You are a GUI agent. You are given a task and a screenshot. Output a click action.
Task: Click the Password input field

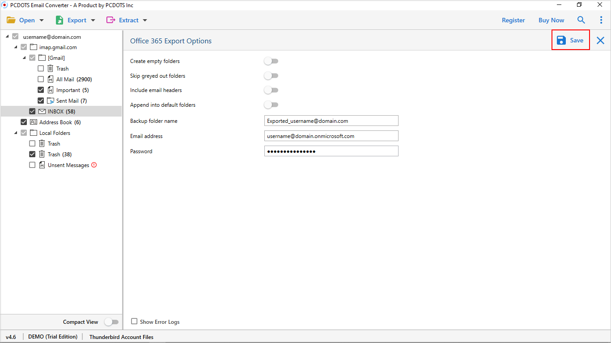pos(331,151)
